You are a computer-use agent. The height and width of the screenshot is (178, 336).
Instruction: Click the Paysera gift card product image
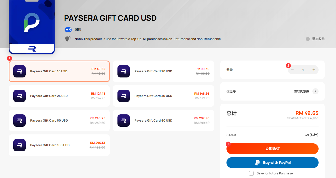tap(32, 27)
